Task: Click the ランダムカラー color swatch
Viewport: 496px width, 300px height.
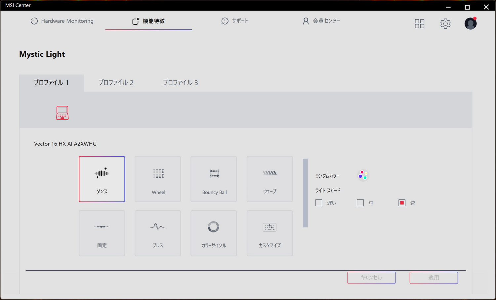Action: point(363,175)
